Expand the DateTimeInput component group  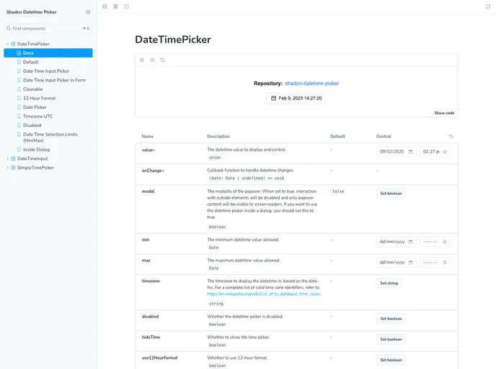click(8, 159)
